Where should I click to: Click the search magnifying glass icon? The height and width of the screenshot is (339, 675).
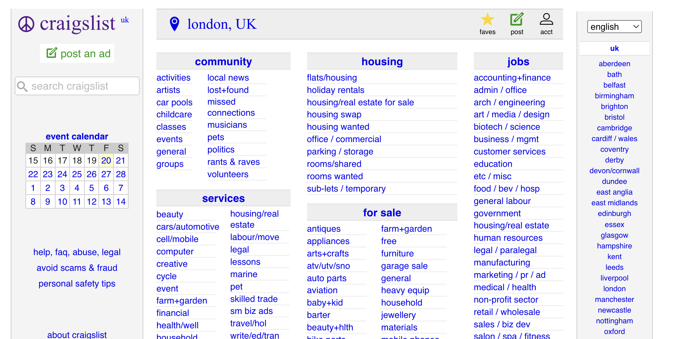22,86
